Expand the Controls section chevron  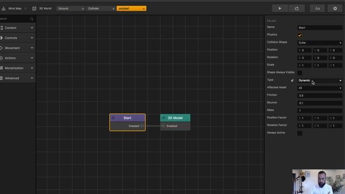[x=32, y=38]
